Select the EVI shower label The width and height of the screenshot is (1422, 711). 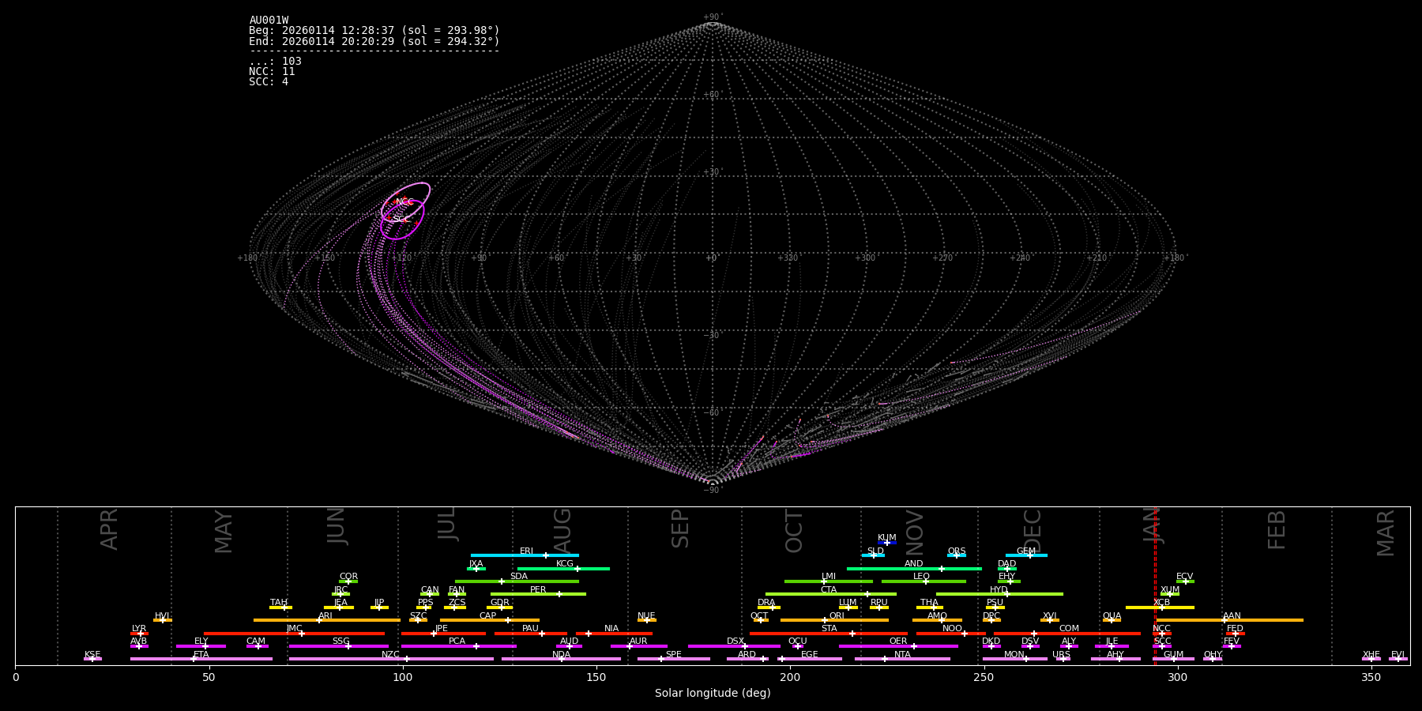click(x=1398, y=655)
